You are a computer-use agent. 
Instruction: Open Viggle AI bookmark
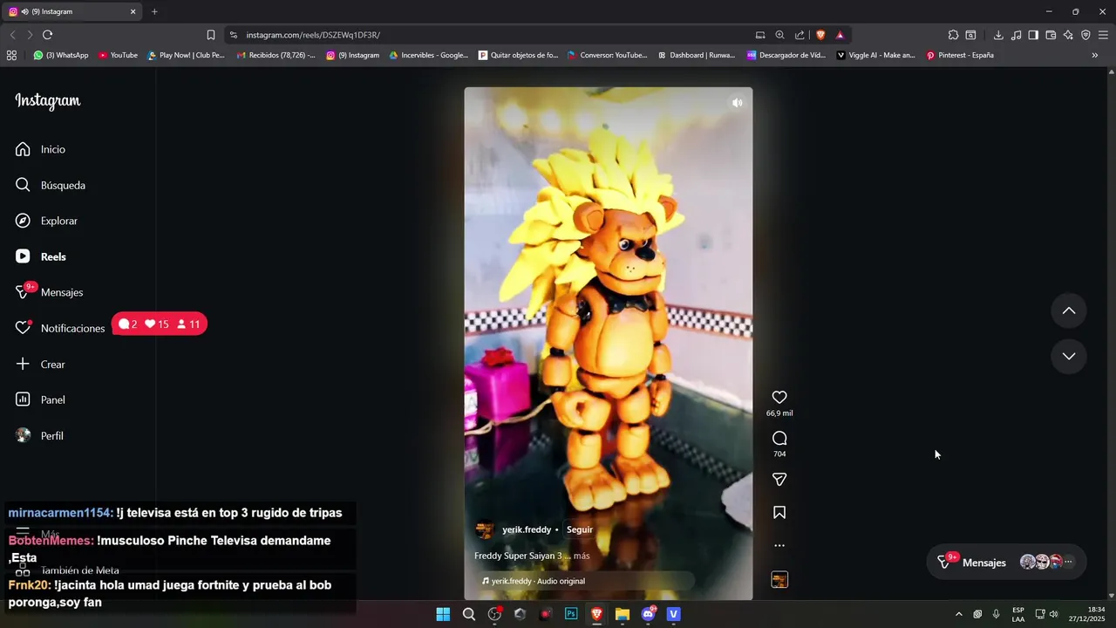(x=876, y=55)
